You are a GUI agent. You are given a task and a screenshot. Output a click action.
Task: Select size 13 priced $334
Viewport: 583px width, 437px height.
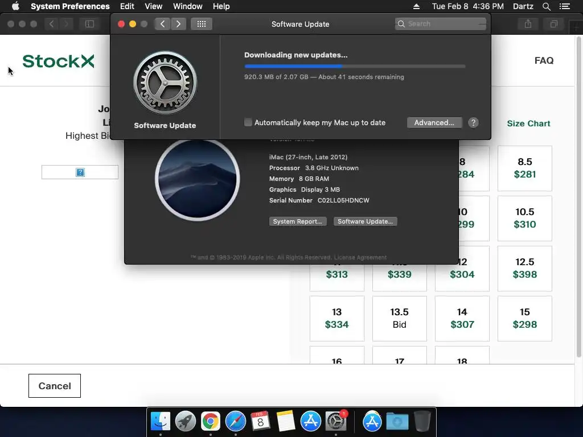click(x=337, y=319)
